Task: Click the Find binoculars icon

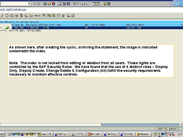Action: [x=64, y=4]
